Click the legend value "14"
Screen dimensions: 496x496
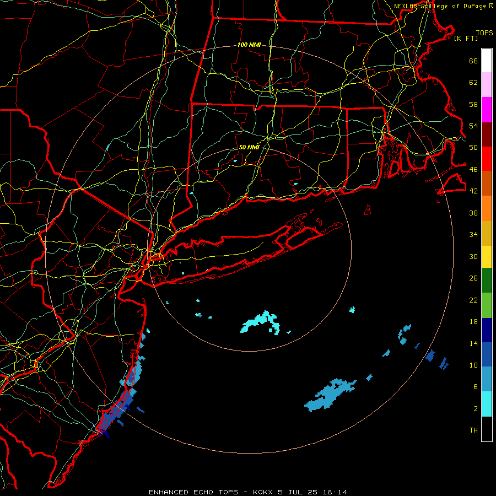(x=473, y=343)
